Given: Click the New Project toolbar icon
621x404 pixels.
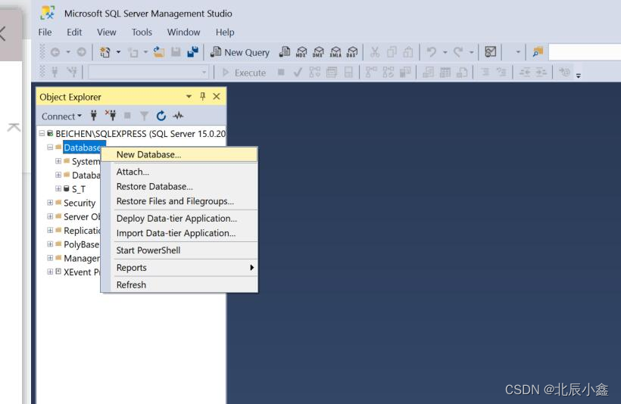Looking at the screenshot, I should [105, 52].
